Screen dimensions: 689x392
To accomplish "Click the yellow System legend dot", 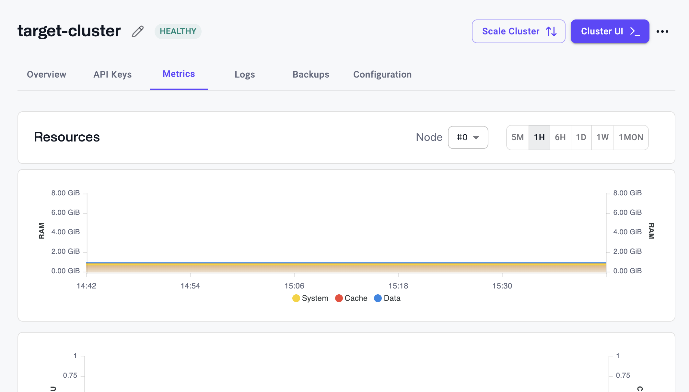I will coord(296,298).
